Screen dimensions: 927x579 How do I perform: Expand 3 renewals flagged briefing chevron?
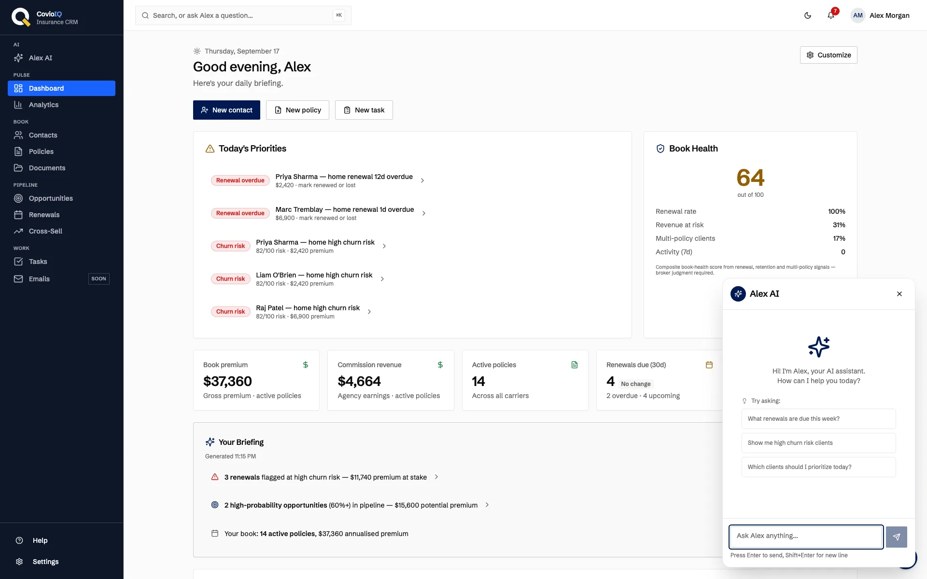[x=436, y=477]
